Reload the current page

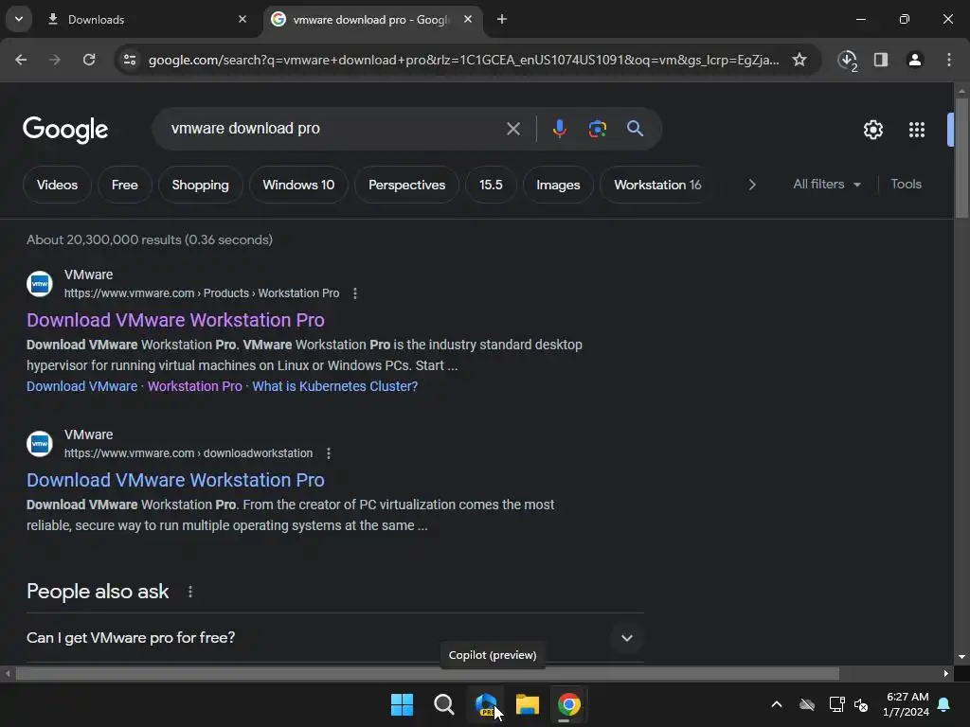89,60
